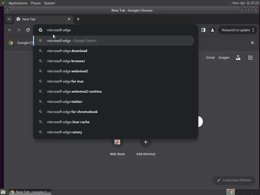The height and width of the screenshot is (195, 260).
Task: Choose microsoft edge browser suggestion
Action: pyautogui.click(x=114, y=61)
